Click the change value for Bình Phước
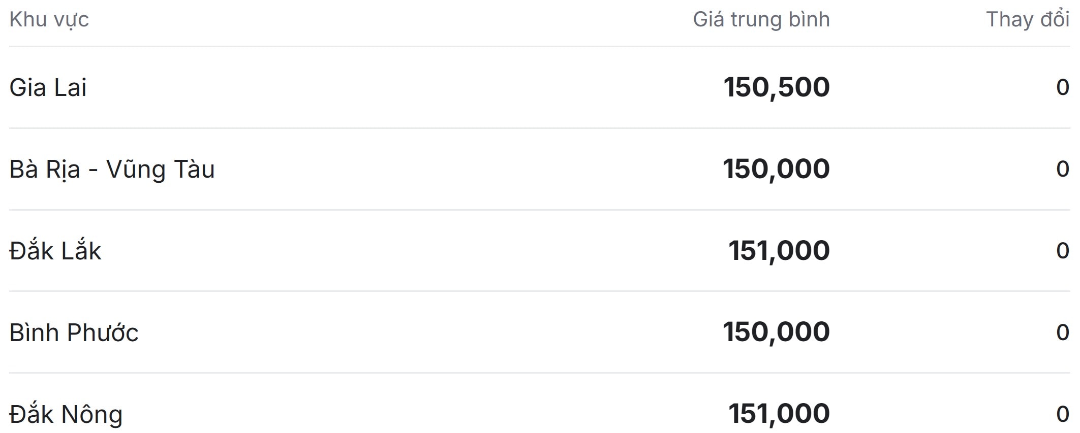 tap(1062, 332)
